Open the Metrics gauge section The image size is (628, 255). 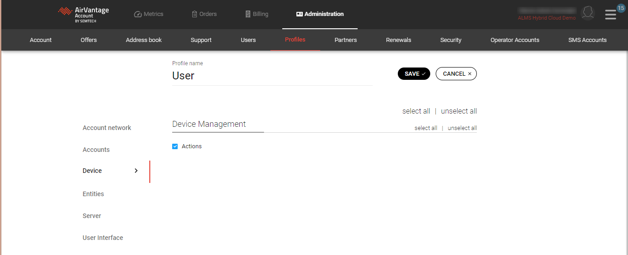[x=148, y=14]
